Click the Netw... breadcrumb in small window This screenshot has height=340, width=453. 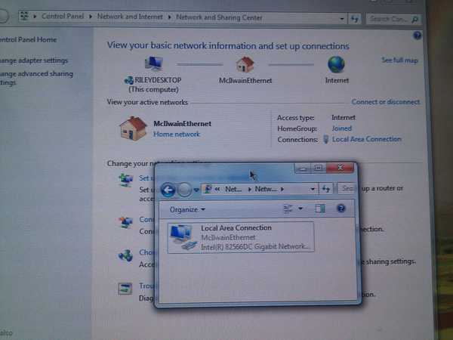(x=265, y=190)
